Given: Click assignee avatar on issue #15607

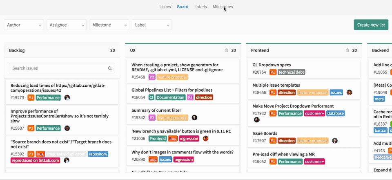Looking at the screenshot, I should (67, 128).
